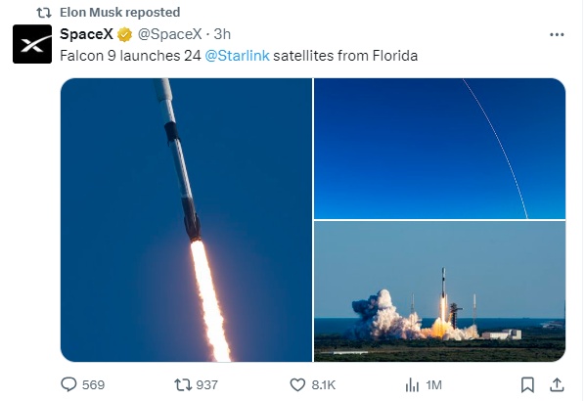The width and height of the screenshot is (586, 401).
Task: Open the SpaceX profile avatar
Action: click(x=32, y=44)
